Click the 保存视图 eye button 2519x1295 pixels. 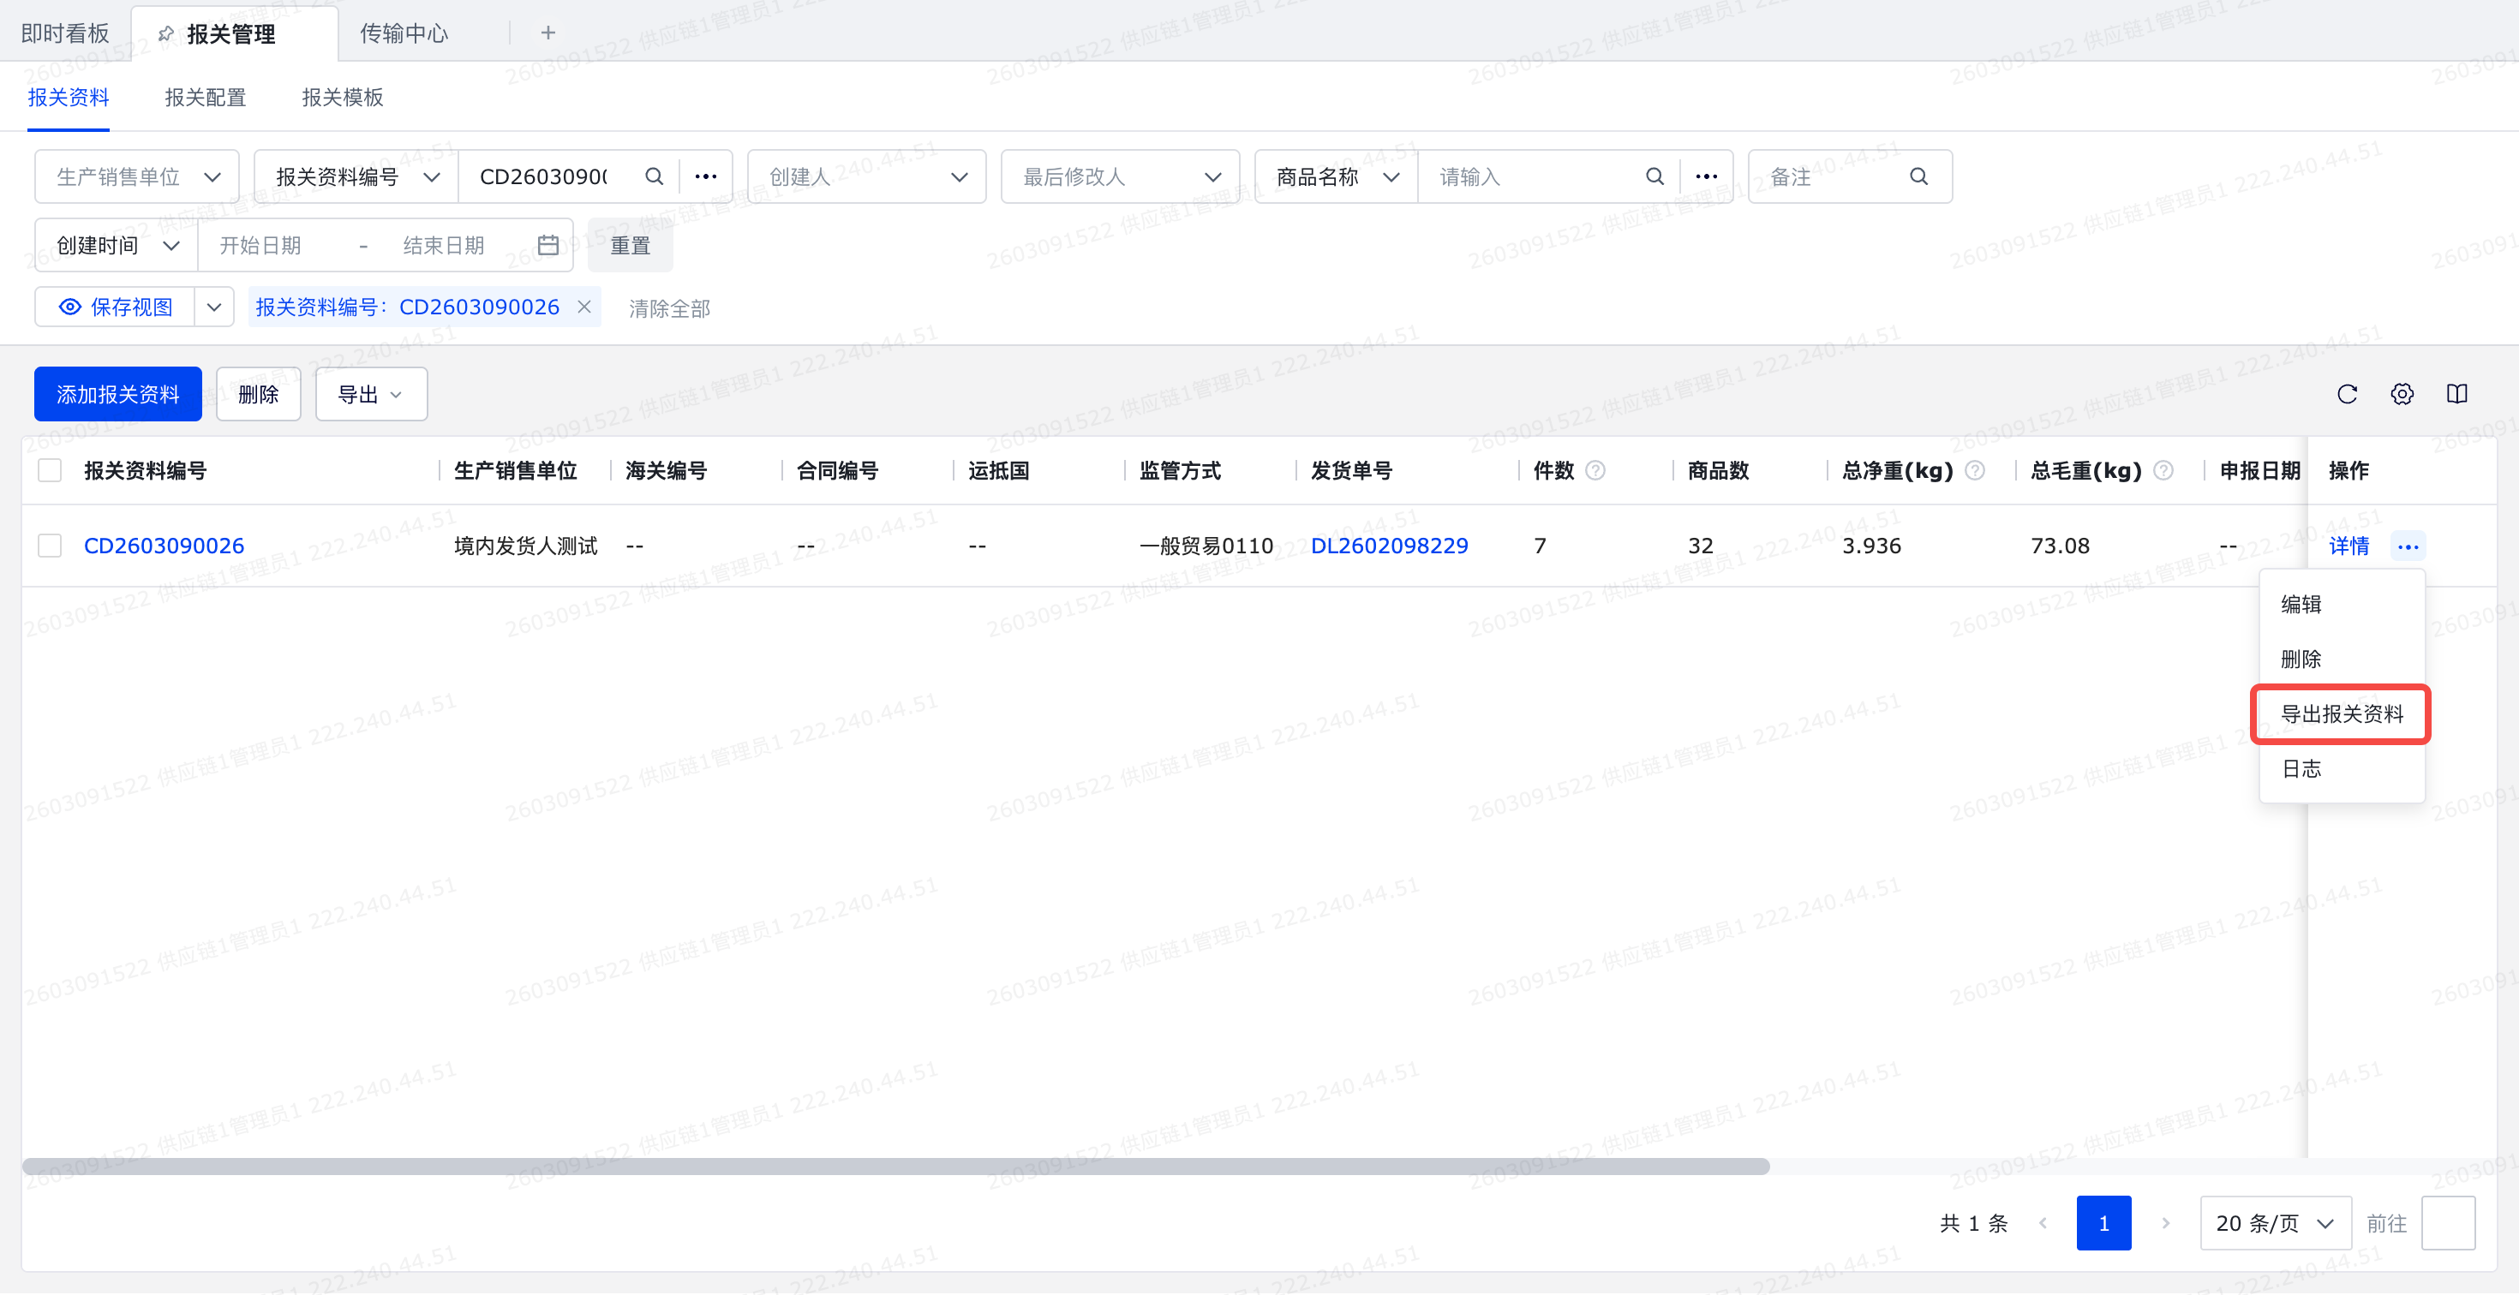[116, 307]
